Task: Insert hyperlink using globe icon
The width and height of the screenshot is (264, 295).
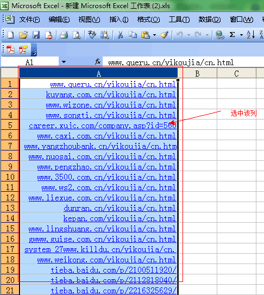Action: point(219,35)
